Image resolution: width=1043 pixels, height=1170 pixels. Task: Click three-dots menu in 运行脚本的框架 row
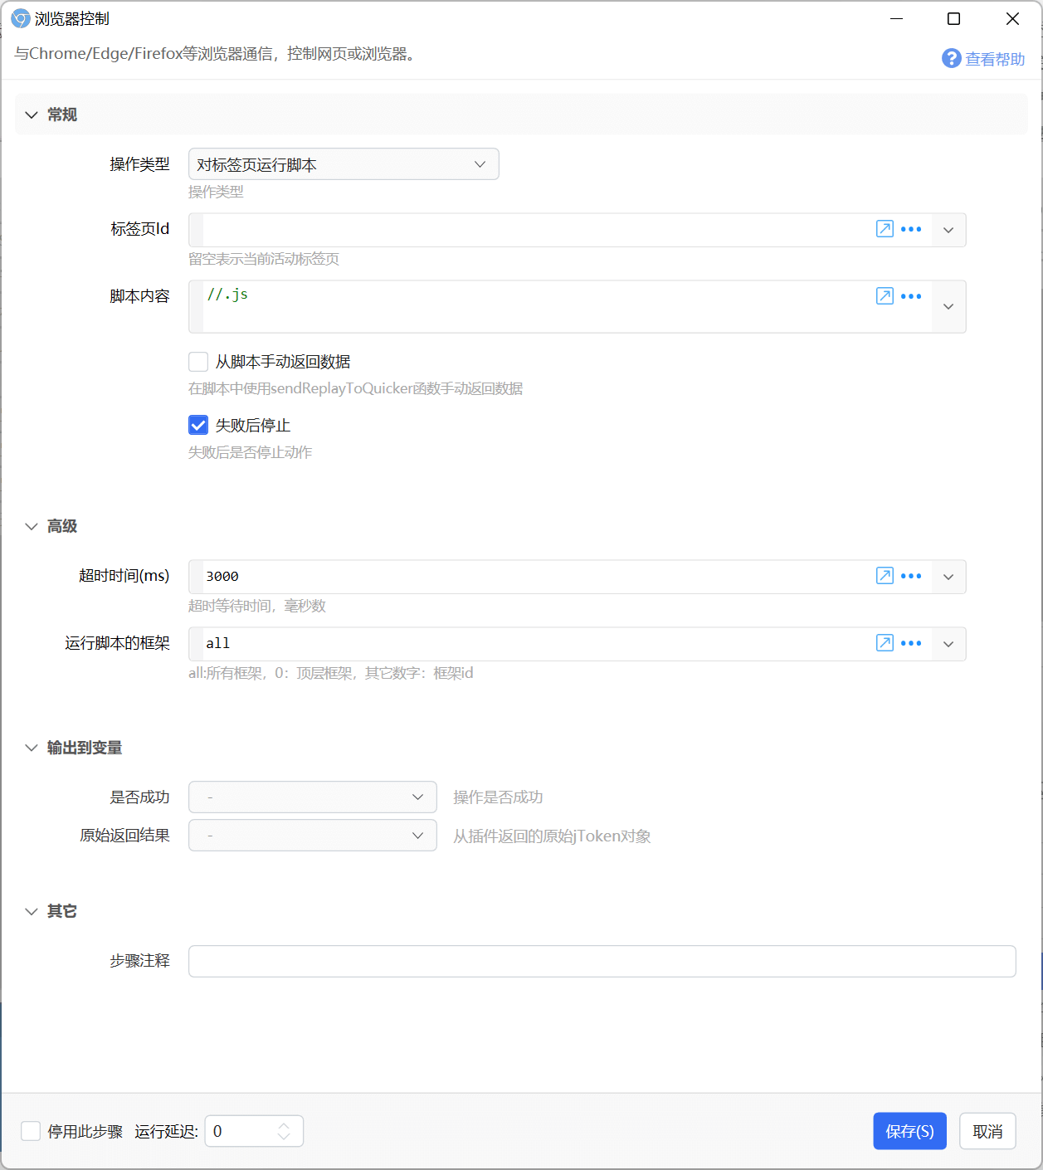911,643
